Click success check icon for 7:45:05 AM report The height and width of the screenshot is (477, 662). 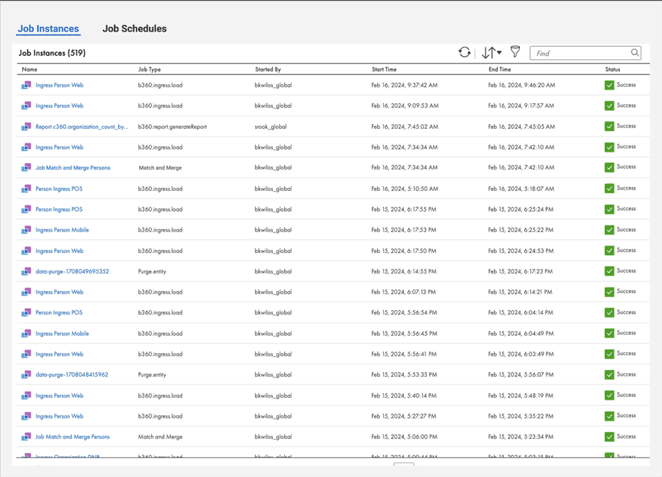[609, 126]
